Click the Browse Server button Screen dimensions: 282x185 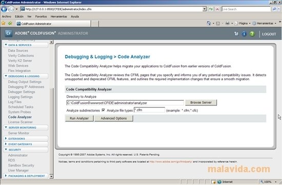click(201, 102)
